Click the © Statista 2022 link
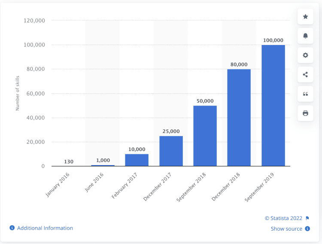This screenshot has height=244, width=322. tap(283, 218)
